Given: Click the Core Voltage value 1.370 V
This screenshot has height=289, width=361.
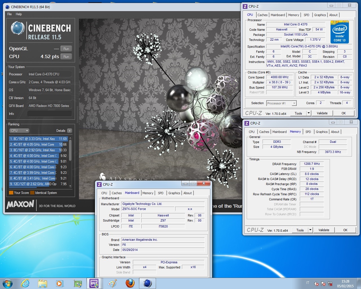Looking at the screenshot, I should 315,40.
